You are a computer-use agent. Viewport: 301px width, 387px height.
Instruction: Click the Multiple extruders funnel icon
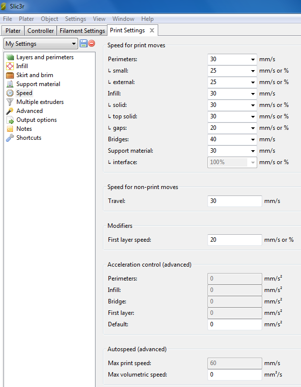click(x=10, y=102)
